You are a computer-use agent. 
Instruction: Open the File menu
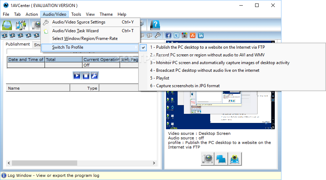coord(6,14)
